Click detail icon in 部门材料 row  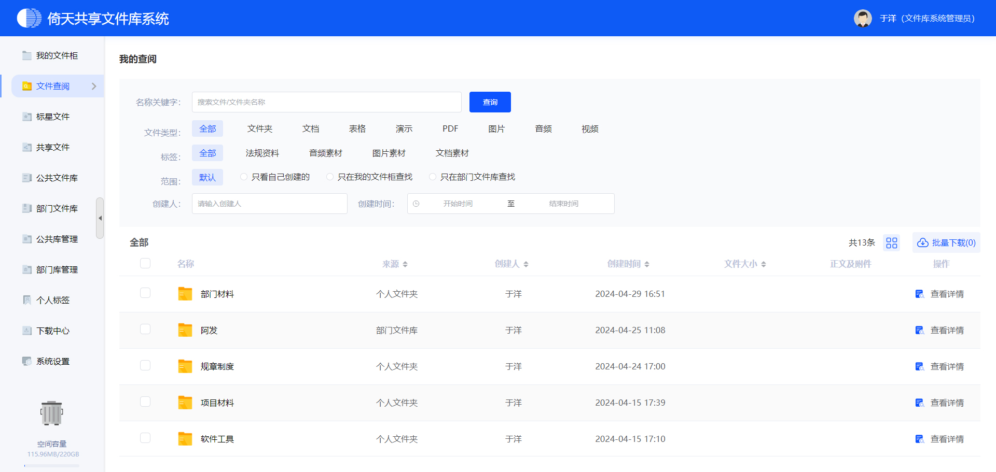pyautogui.click(x=920, y=294)
